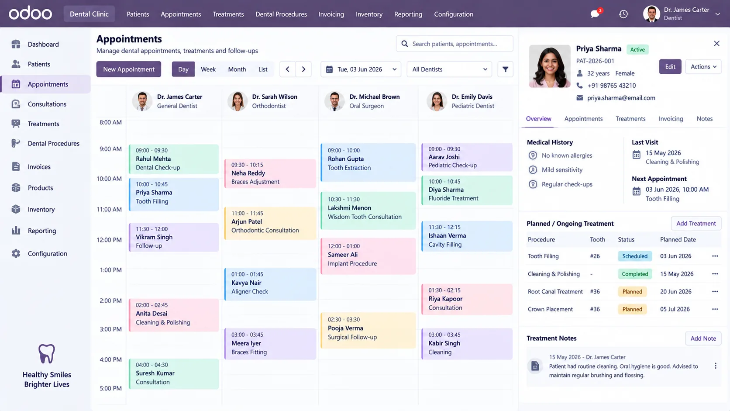Click the Edit patient button

click(x=670, y=66)
